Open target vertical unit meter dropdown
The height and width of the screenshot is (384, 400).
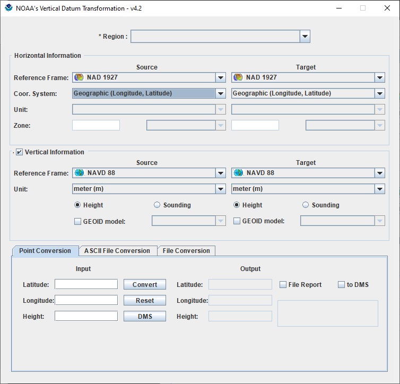point(308,189)
